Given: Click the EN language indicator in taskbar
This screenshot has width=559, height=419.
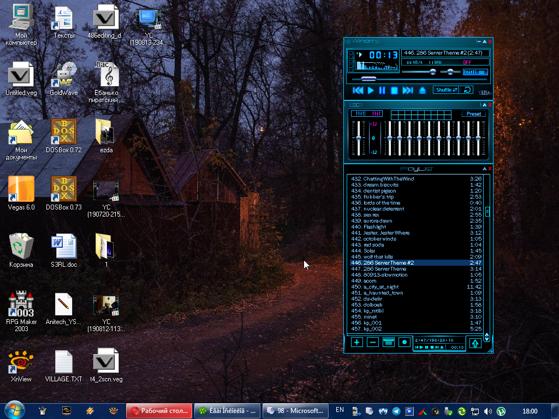Looking at the screenshot, I should [x=340, y=410].
